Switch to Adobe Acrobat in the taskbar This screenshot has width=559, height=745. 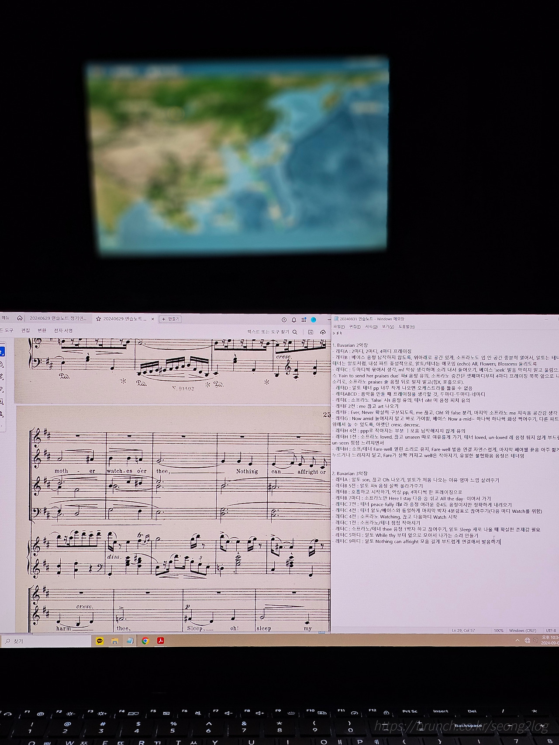[161, 641]
